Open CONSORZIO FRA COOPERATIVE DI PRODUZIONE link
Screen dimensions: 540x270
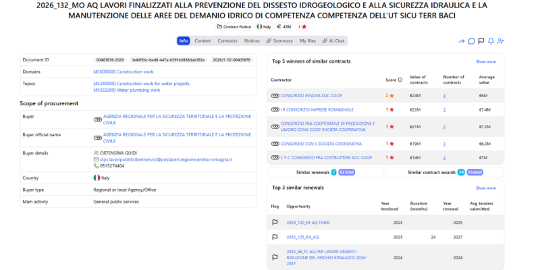tap(328, 127)
